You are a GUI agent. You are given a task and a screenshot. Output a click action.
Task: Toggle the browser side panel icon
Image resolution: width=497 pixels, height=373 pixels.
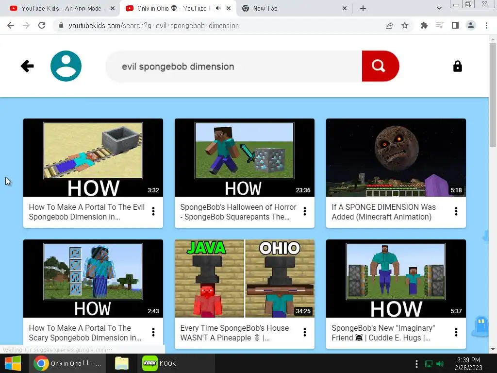point(455,25)
